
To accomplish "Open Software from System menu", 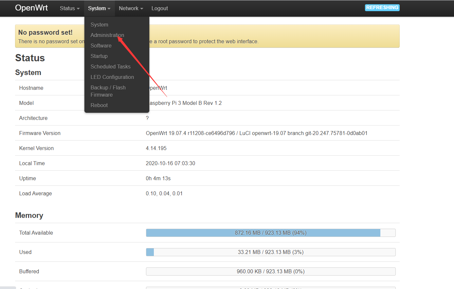I will pos(101,46).
